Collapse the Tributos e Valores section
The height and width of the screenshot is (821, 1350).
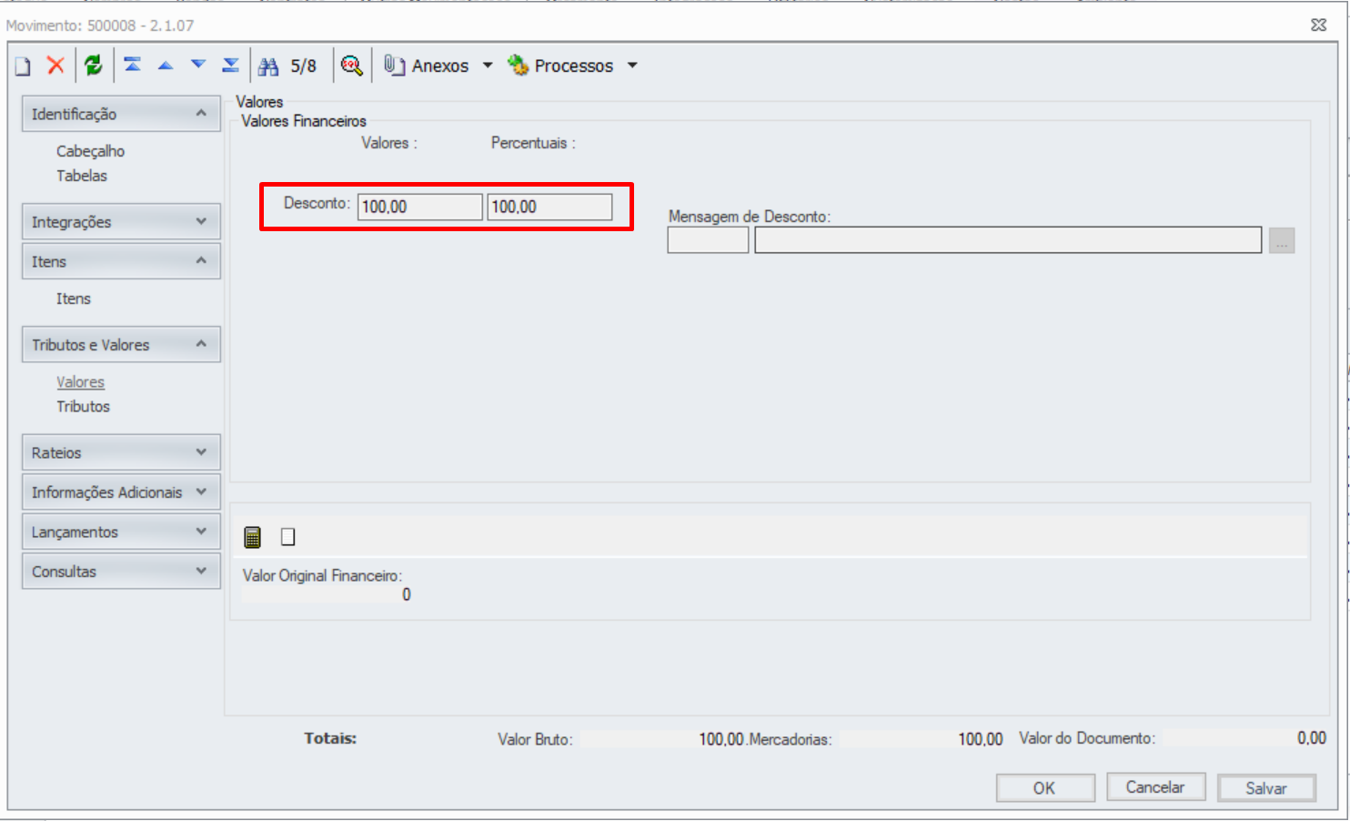coord(121,345)
